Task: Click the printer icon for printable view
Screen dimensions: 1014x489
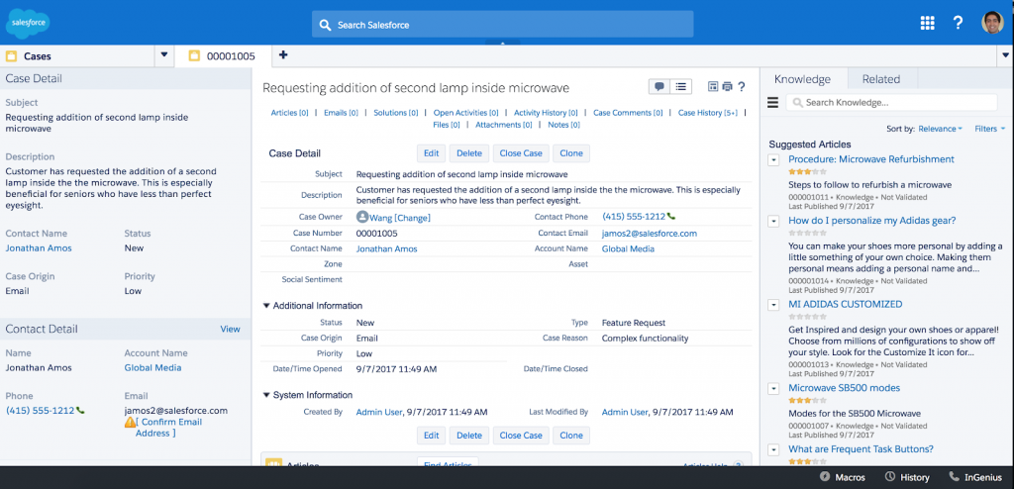Action: point(728,87)
